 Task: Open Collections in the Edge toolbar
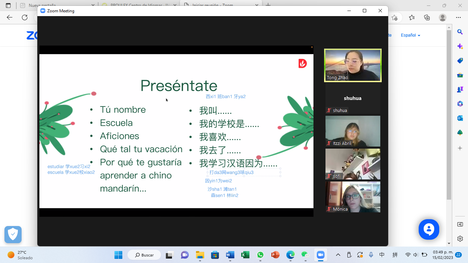pyautogui.click(x=427, y=17)
